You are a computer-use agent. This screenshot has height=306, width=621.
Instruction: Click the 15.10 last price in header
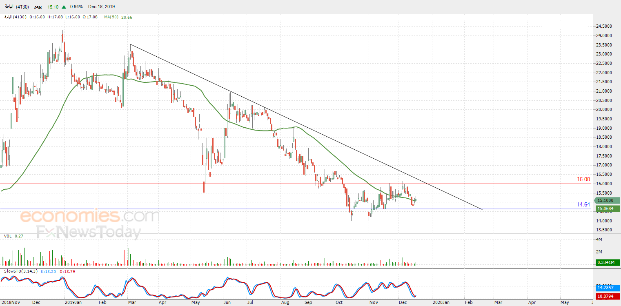pyautogui.click(x=53, y=7)
